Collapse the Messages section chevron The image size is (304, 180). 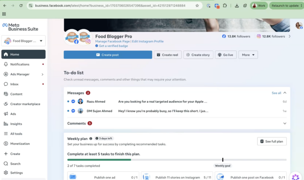click(285, 93)
